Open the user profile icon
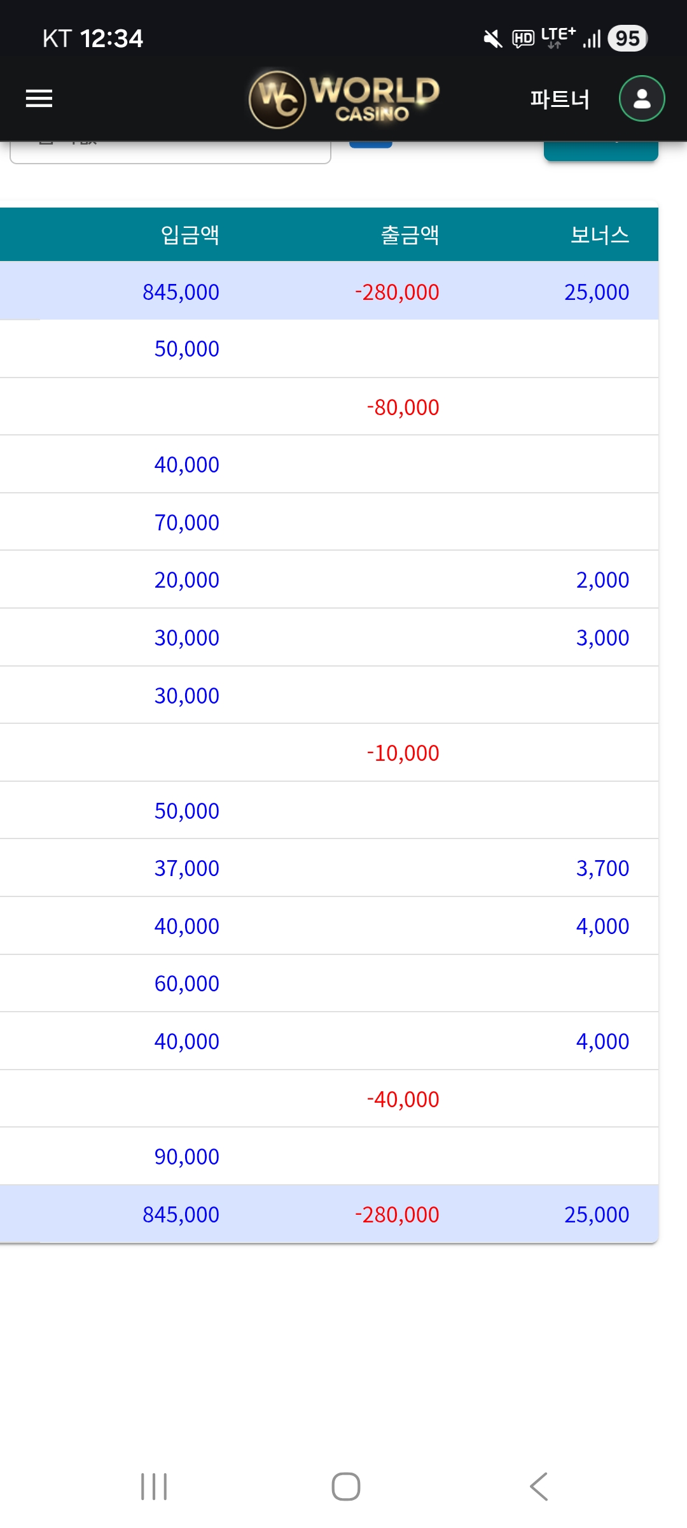The width and height of the screenshot is (687, 1528). point(642,99)
